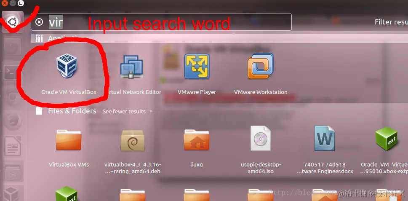Open LibreOffice Writer from the launcher
The height and width of the screenshot is (201, 408).
[x=13, y=146]
